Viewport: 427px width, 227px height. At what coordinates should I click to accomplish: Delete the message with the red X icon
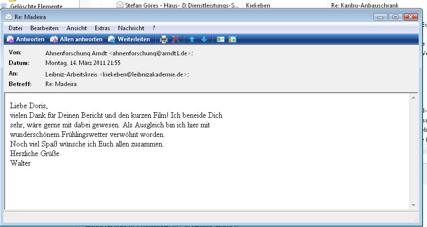point(175,39)
